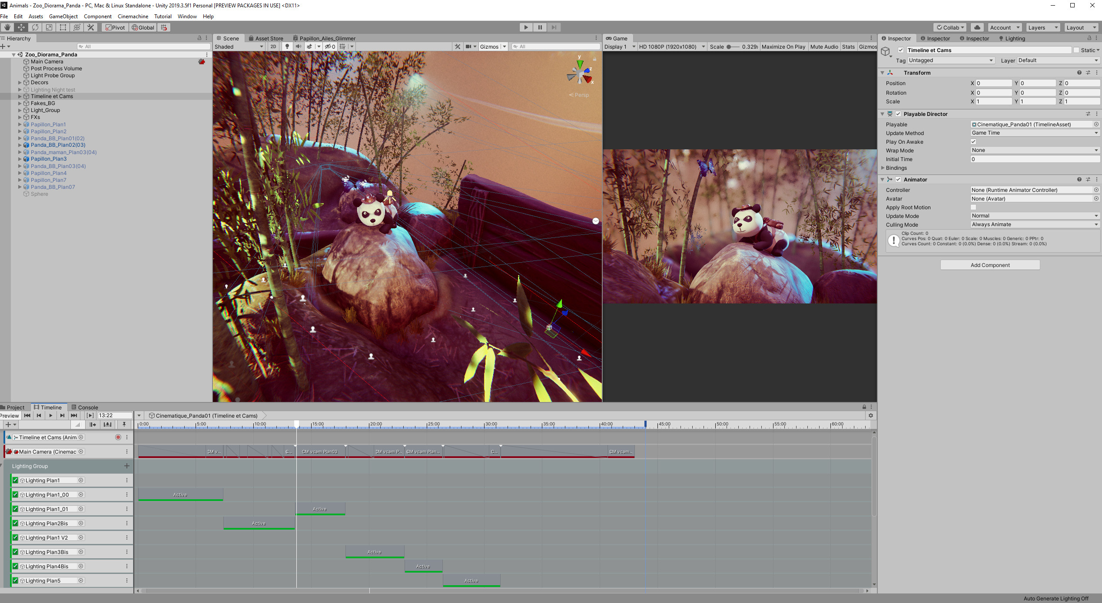Click the editor Play button
The width and height of the screenshot is (1102, 603).
(x=526, y=27)
